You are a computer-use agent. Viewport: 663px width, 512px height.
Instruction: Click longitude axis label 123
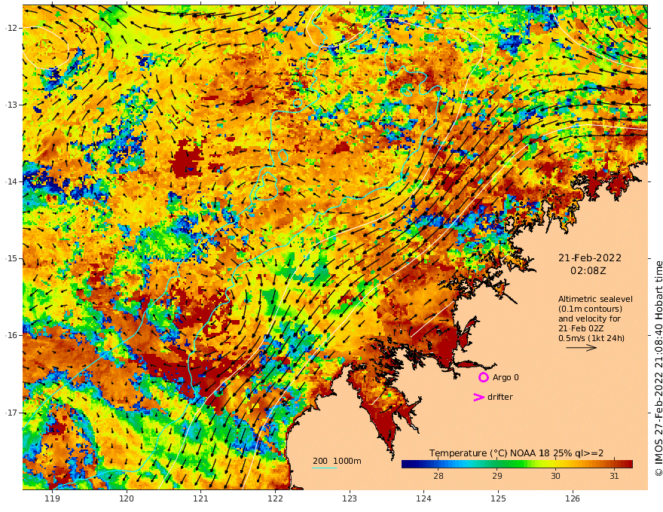(350, 498)
